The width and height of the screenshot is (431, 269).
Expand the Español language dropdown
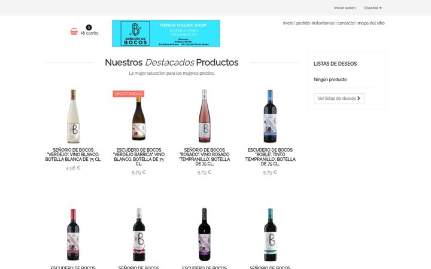373,8
